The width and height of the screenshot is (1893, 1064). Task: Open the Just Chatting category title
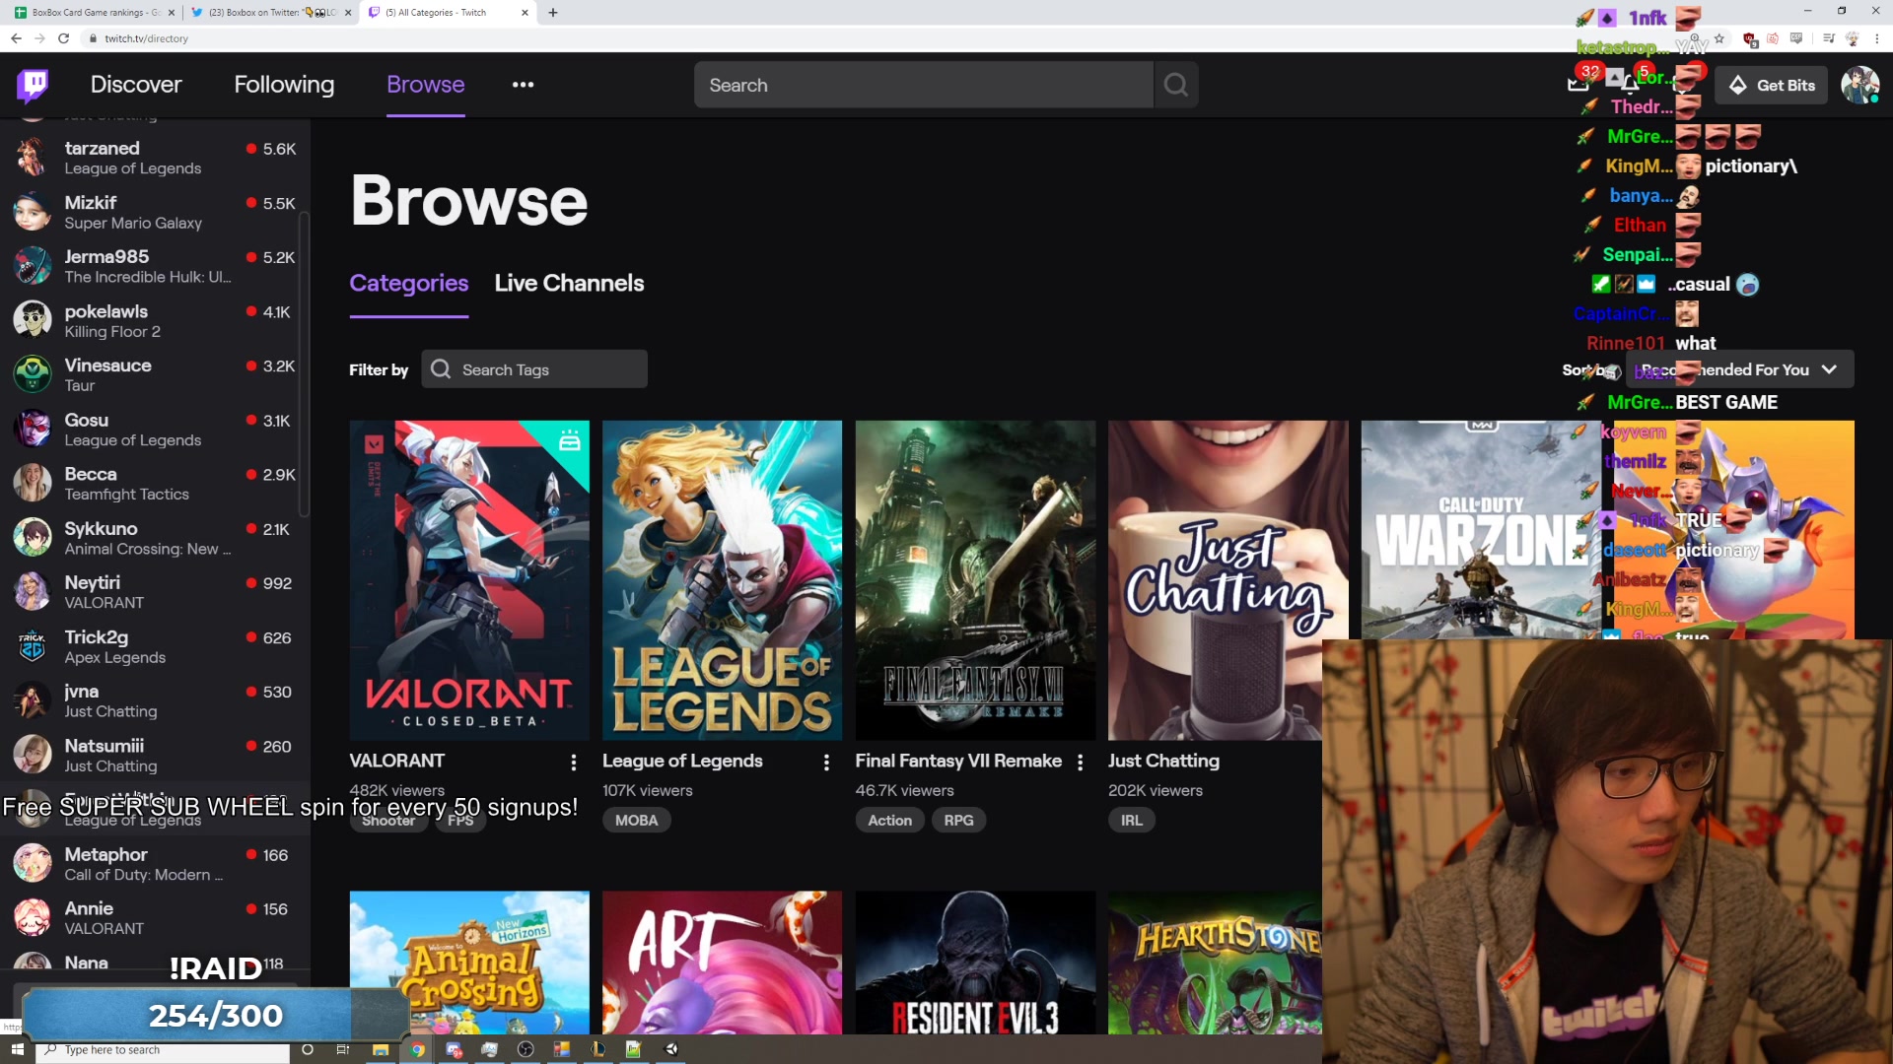(1163, 761)
